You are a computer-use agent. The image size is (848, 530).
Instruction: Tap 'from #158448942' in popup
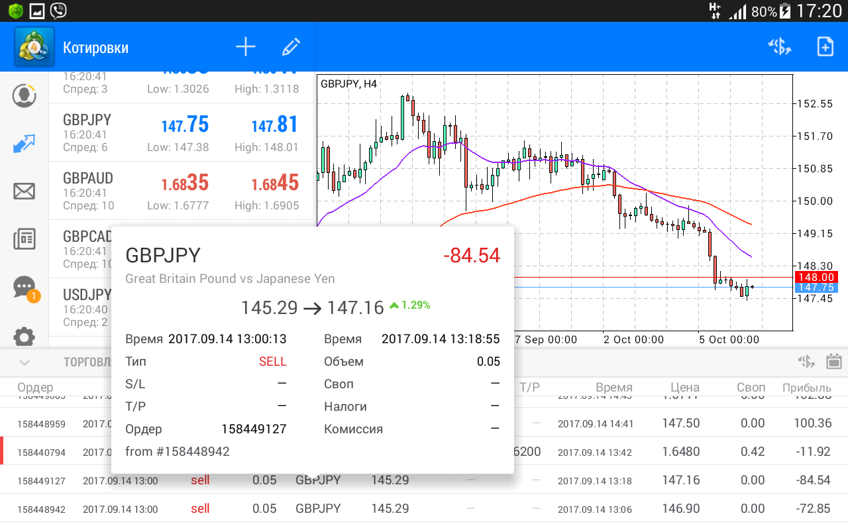click(178, 451)
